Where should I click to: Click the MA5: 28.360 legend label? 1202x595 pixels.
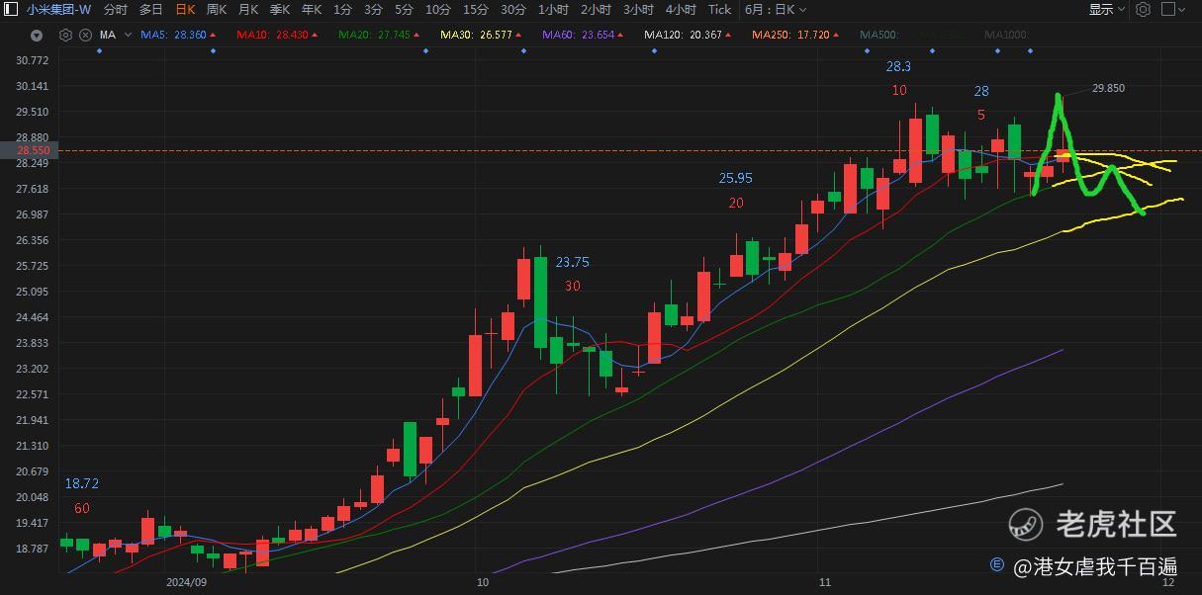(x=174, y=35)
